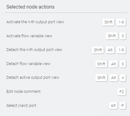Click the Shift badge in Detach flow variable row

(x=101, y=64)
